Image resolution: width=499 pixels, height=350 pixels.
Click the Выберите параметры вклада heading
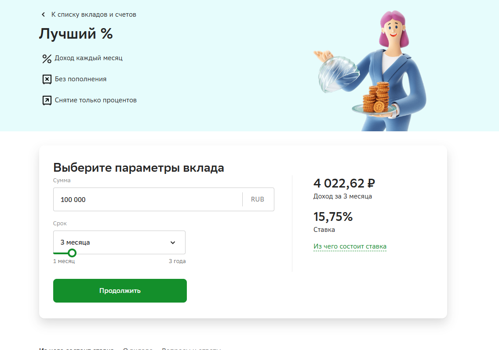click(138, 168)
